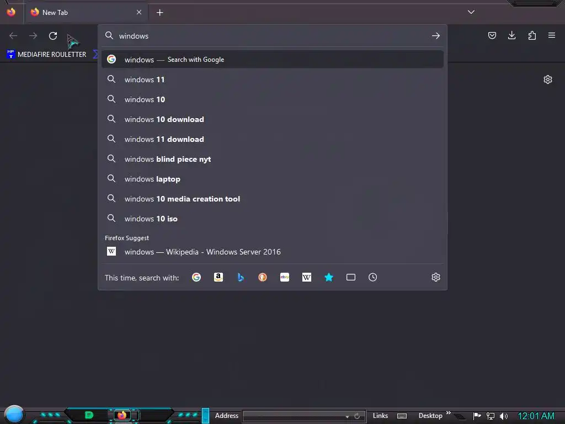Image resolution: width=565 pixels, height=424 pixels.
Task: Select suggestion 'windows blind piece nyt'
Action: (x=273, y=159)
